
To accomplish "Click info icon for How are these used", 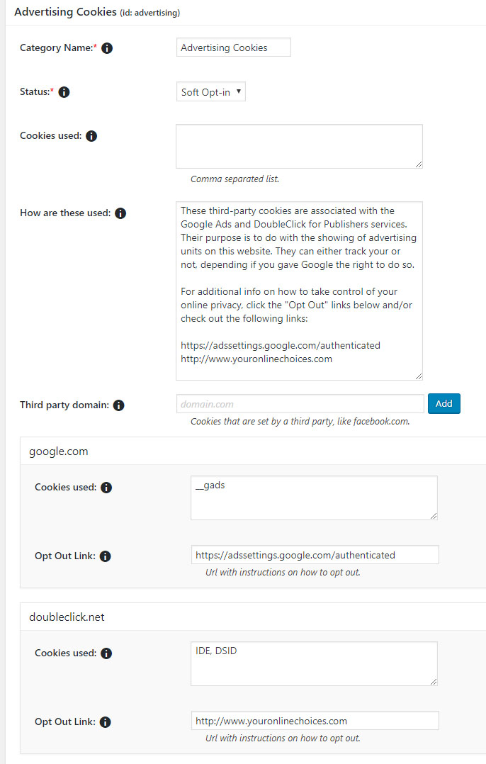I will click(x=120, y=213).
